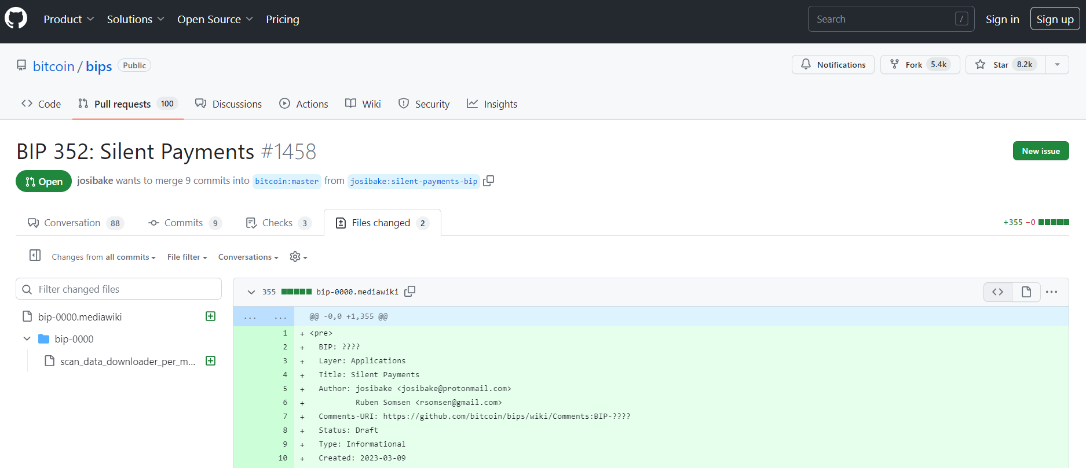This screenshot has width=1086, height=468.
Task: Copy bip-0000.mediawiki file path icon
Action: pos(410,292)
